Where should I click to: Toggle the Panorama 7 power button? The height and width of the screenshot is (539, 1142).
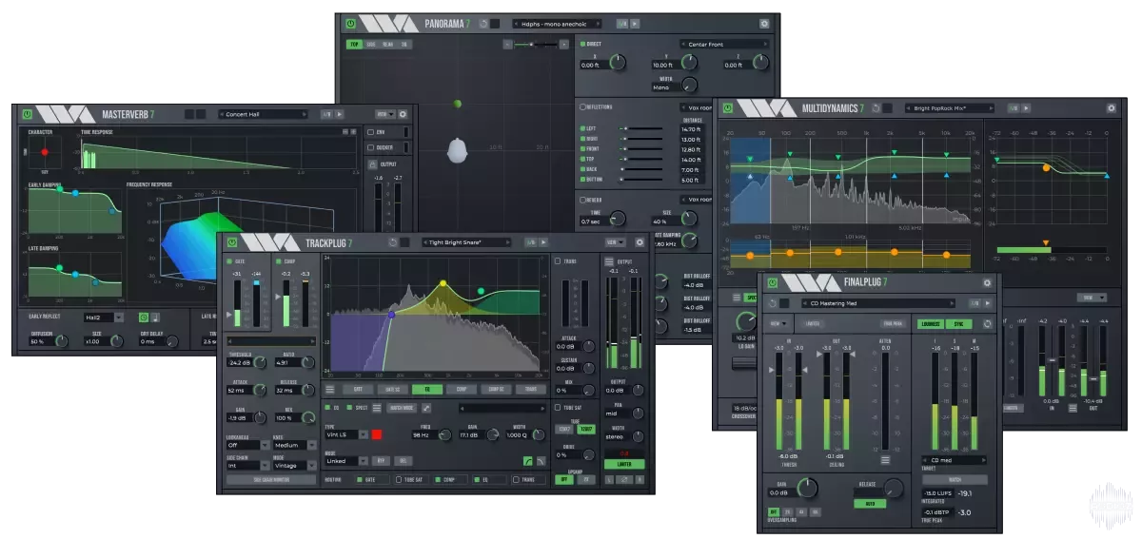(351, 23)
